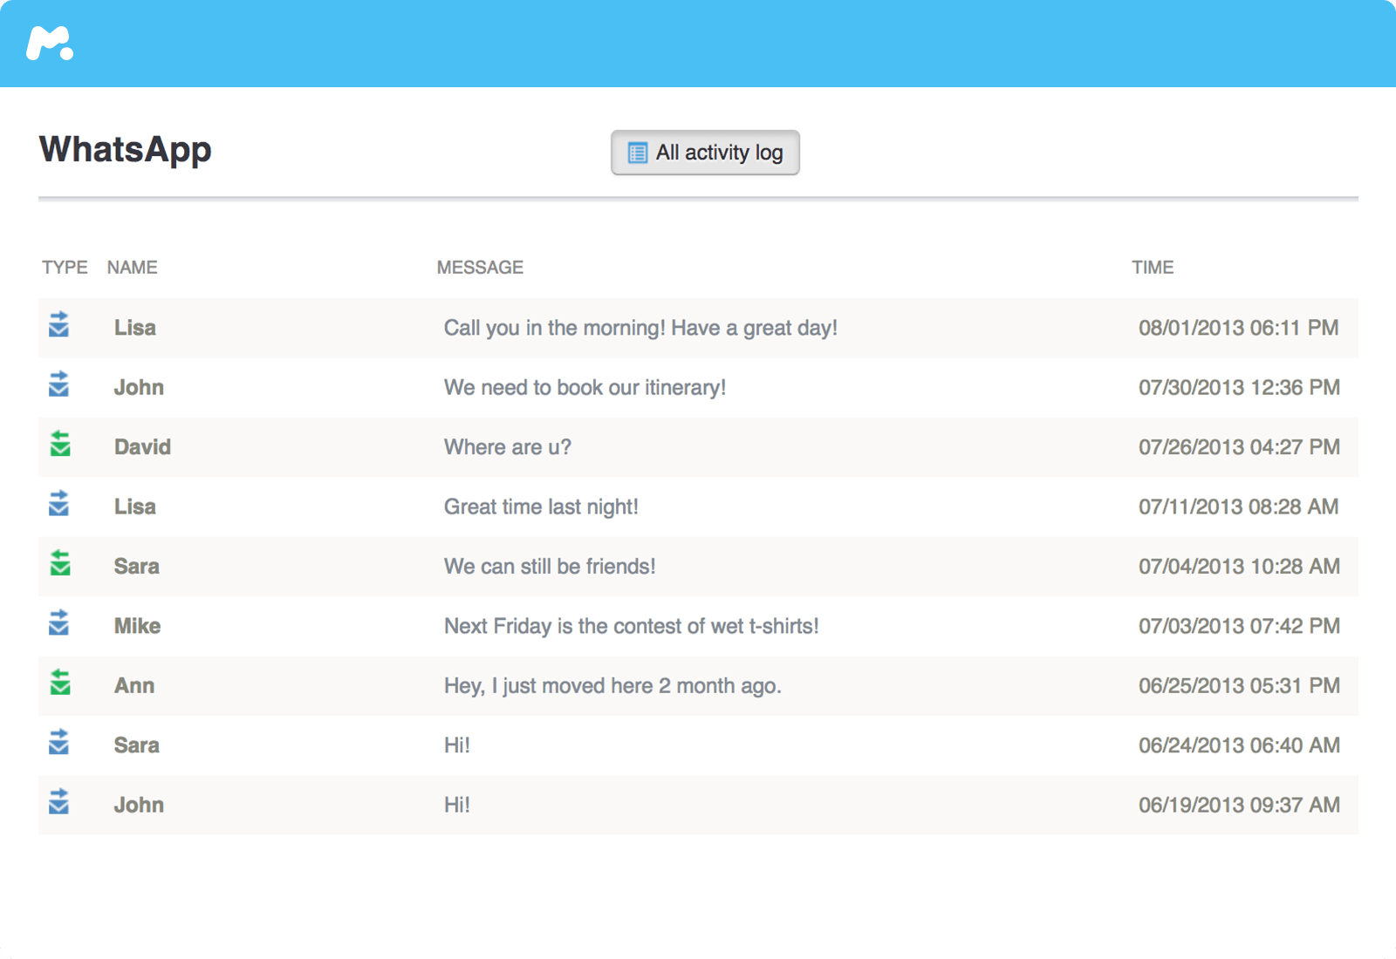The width and height of the screenshot is (1396, 959).
Task: Click the WhatsApp page title
Action: tap(126, 150)
